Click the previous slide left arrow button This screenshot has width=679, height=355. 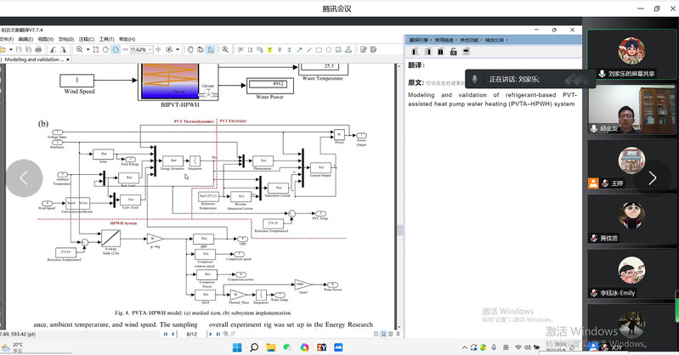click(x=25, y=178)
